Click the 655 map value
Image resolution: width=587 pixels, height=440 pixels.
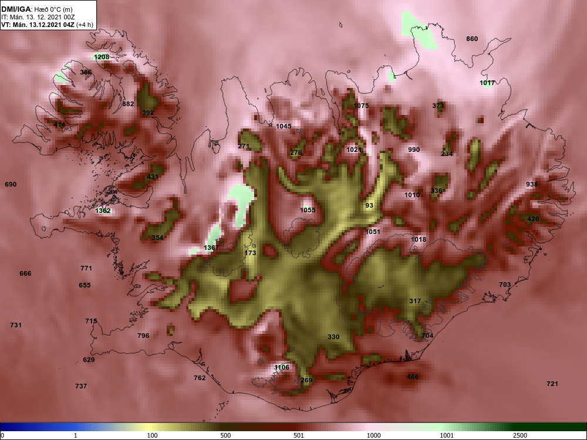pos(85,285)
